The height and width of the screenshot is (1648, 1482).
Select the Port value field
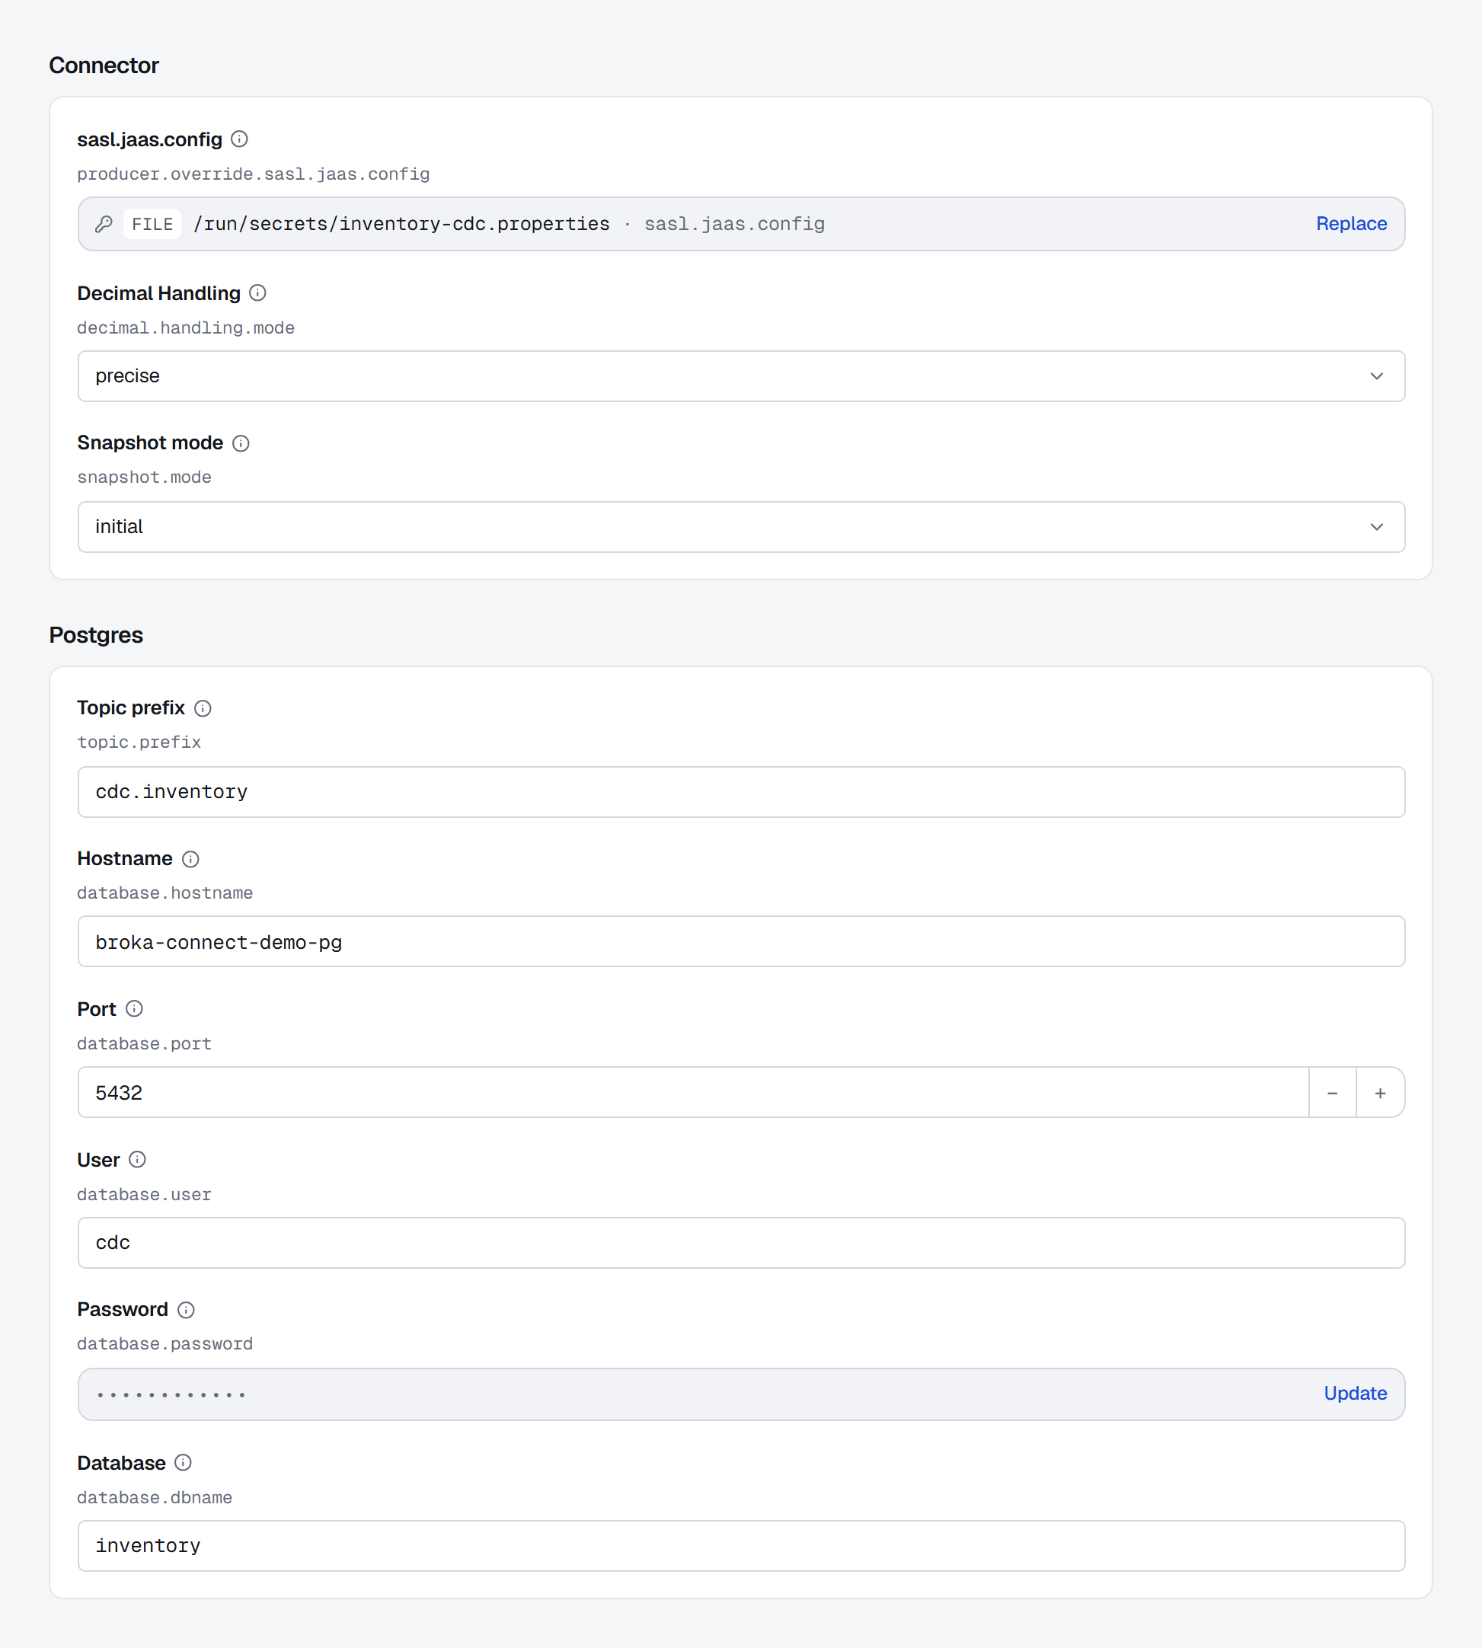(693, 1093)
